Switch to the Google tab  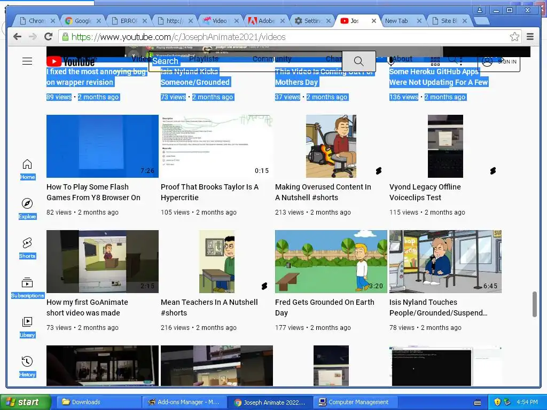point(82,21)
